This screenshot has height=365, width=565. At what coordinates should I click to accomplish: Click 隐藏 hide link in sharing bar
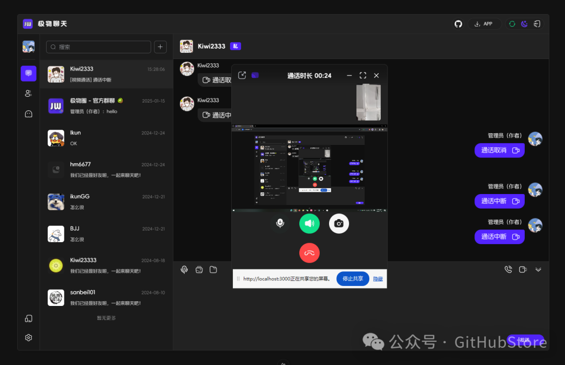click(x=378, y=279)
